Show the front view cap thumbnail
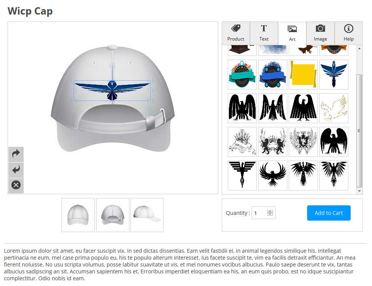 pyautogui.click(x=78, y=215)
